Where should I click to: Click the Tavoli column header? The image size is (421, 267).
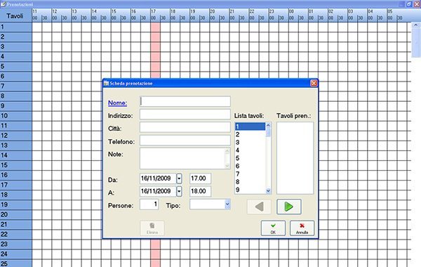16,15
